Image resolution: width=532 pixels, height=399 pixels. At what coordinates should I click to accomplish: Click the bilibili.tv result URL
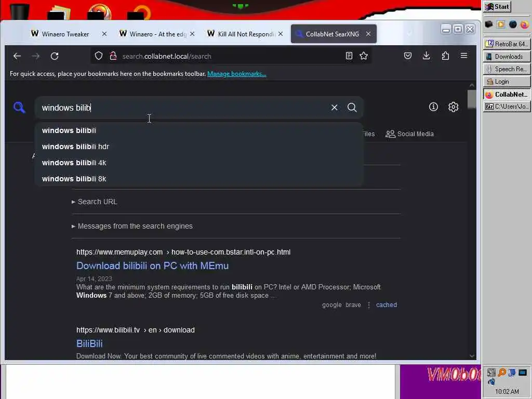[x=136, y=330]
